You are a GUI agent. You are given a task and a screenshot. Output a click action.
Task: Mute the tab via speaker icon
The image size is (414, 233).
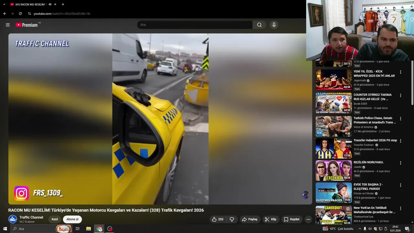coord(50,4)
